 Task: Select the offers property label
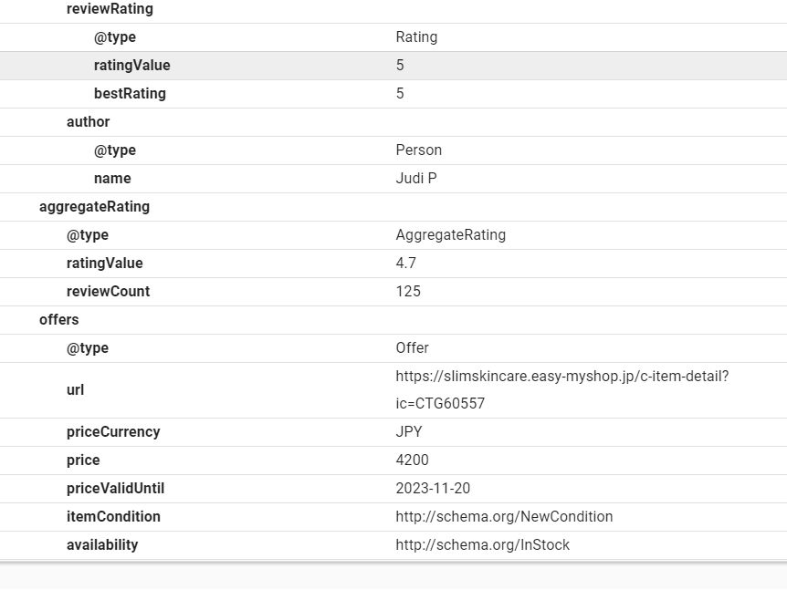click(58, 320)
